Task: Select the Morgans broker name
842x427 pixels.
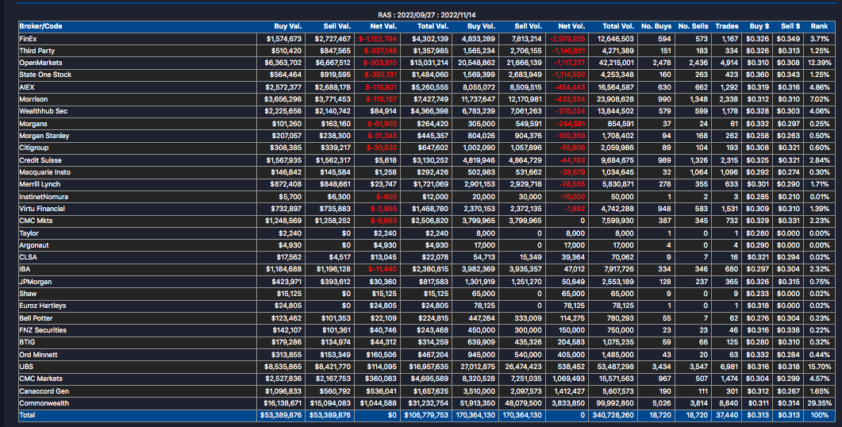Action: coord(33,124)
